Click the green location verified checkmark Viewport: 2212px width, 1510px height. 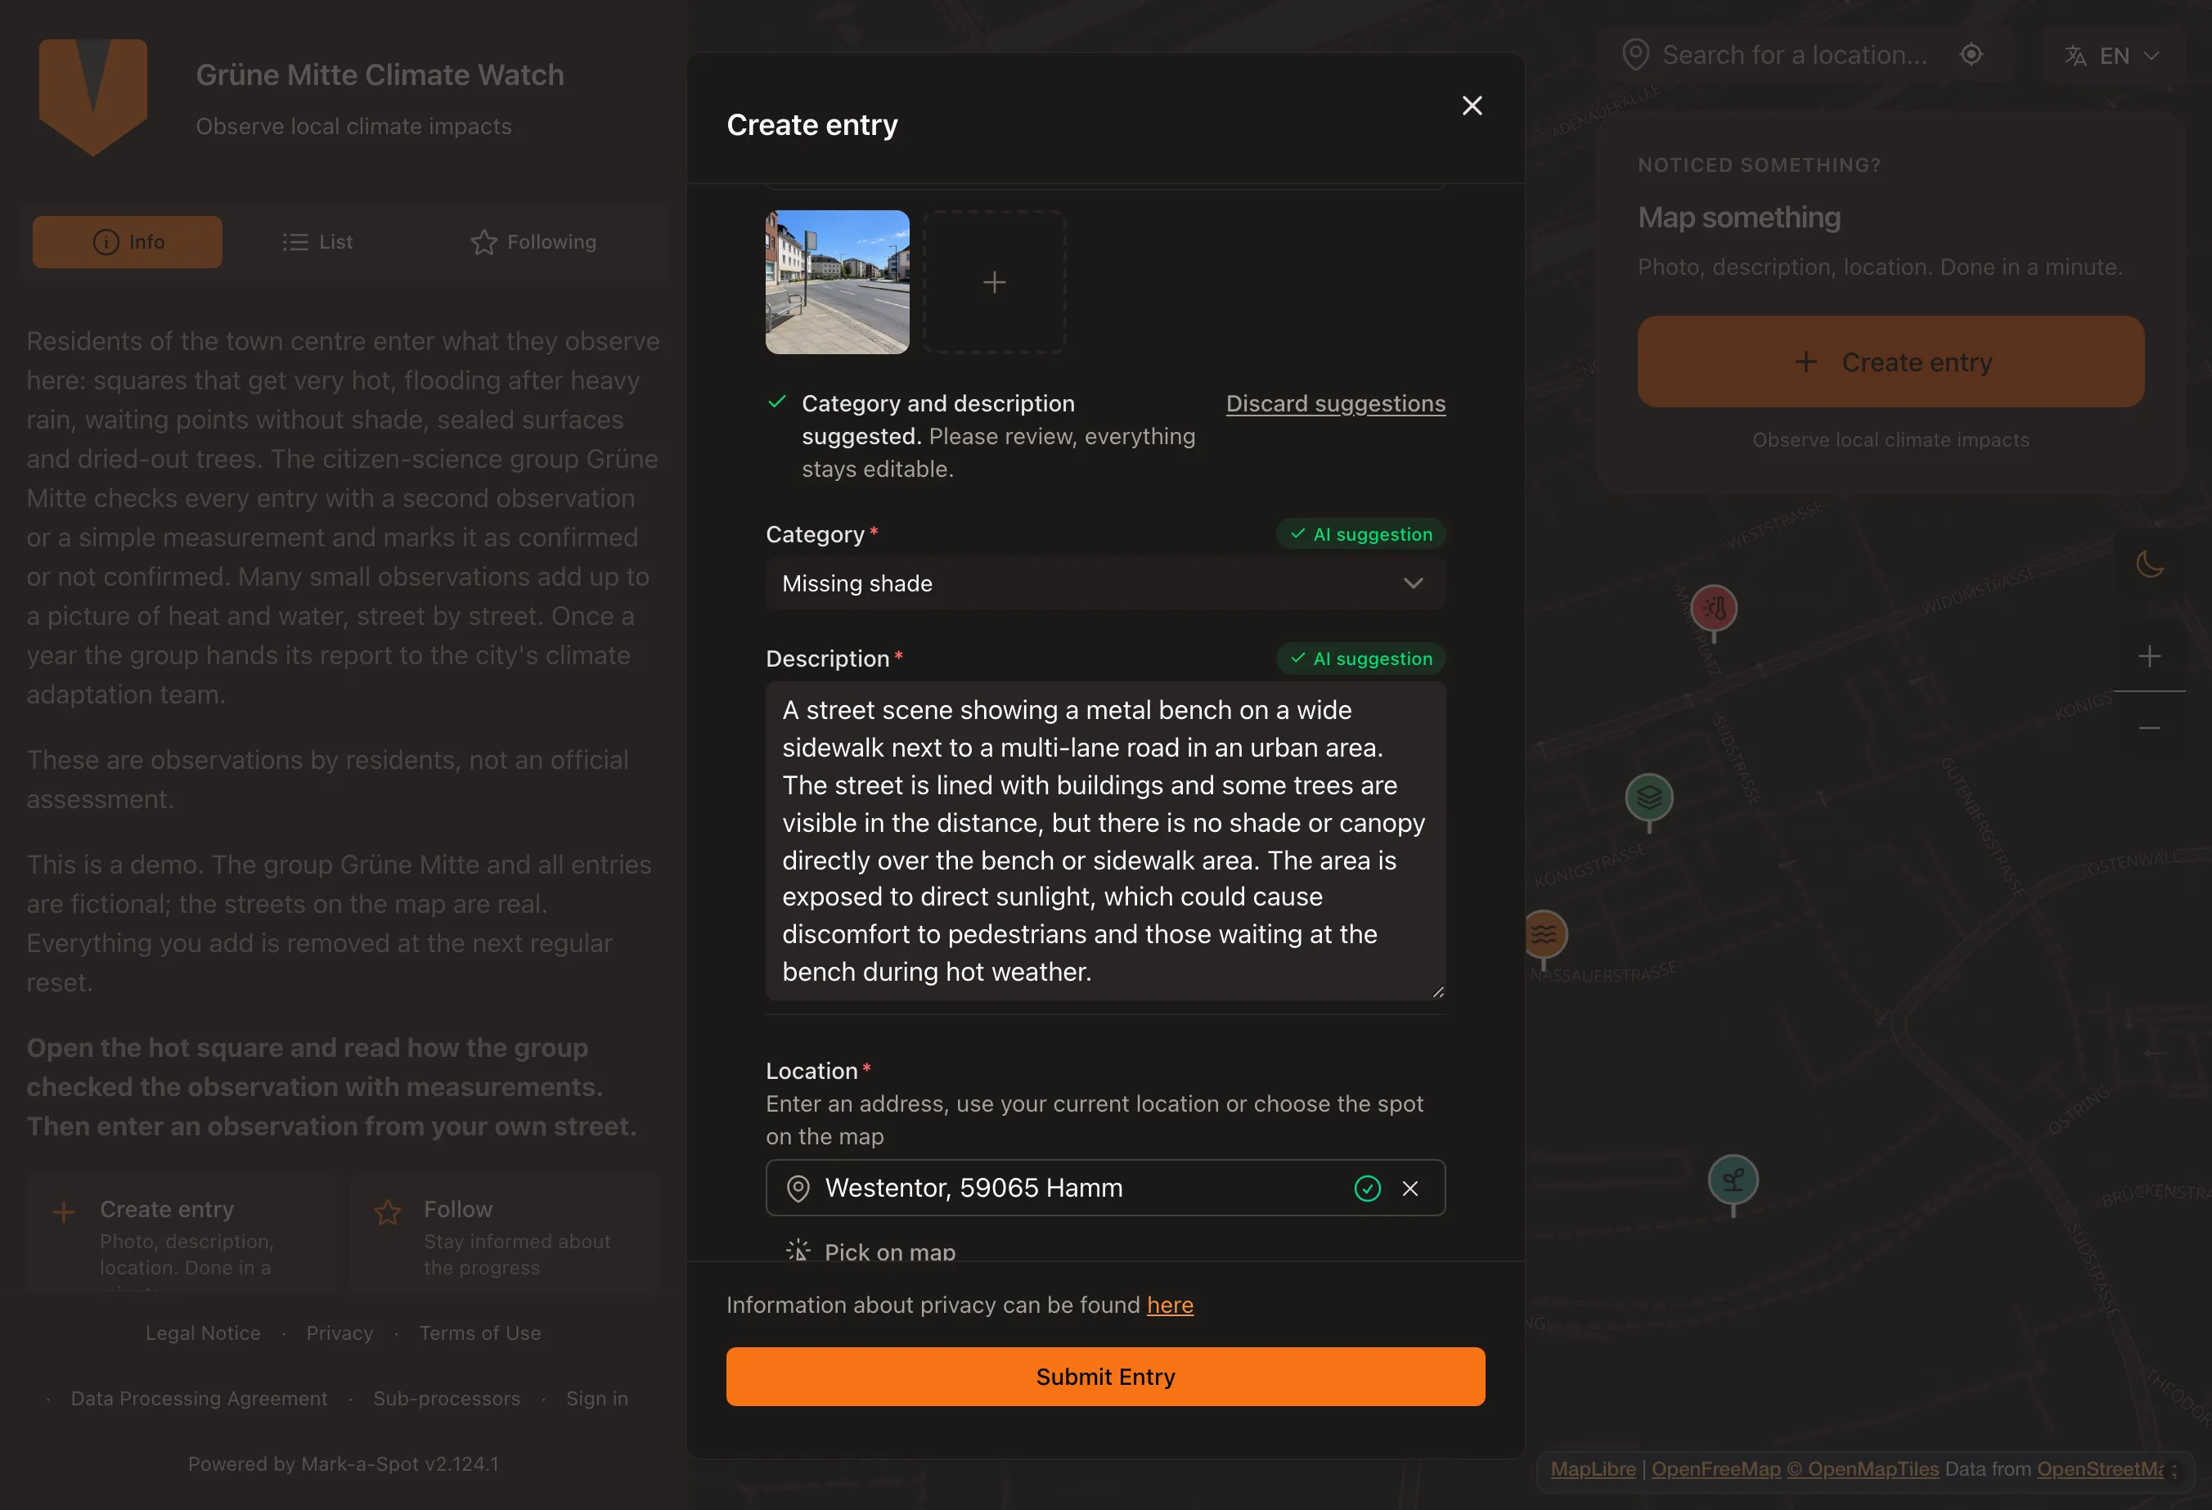(1367, 1189)
